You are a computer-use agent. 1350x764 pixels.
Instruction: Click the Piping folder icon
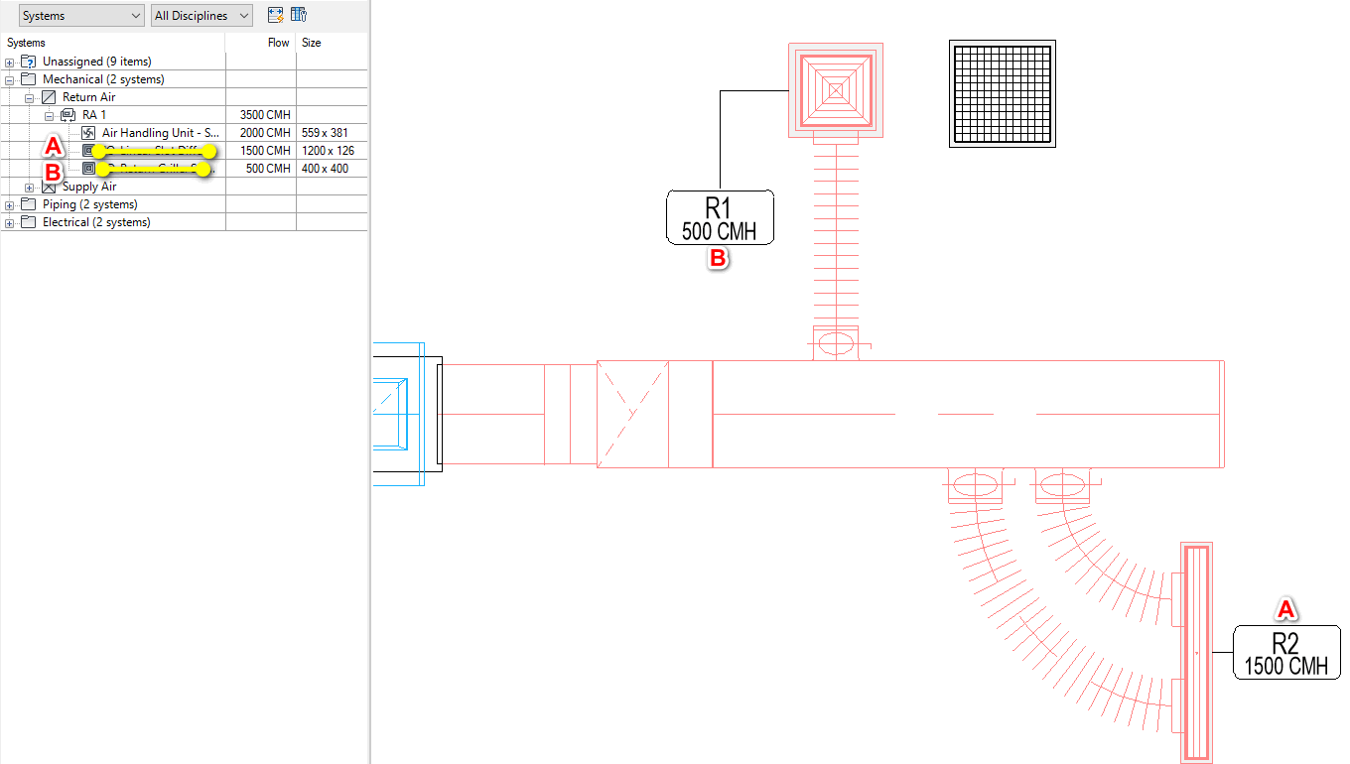click(x=29, y=204)
